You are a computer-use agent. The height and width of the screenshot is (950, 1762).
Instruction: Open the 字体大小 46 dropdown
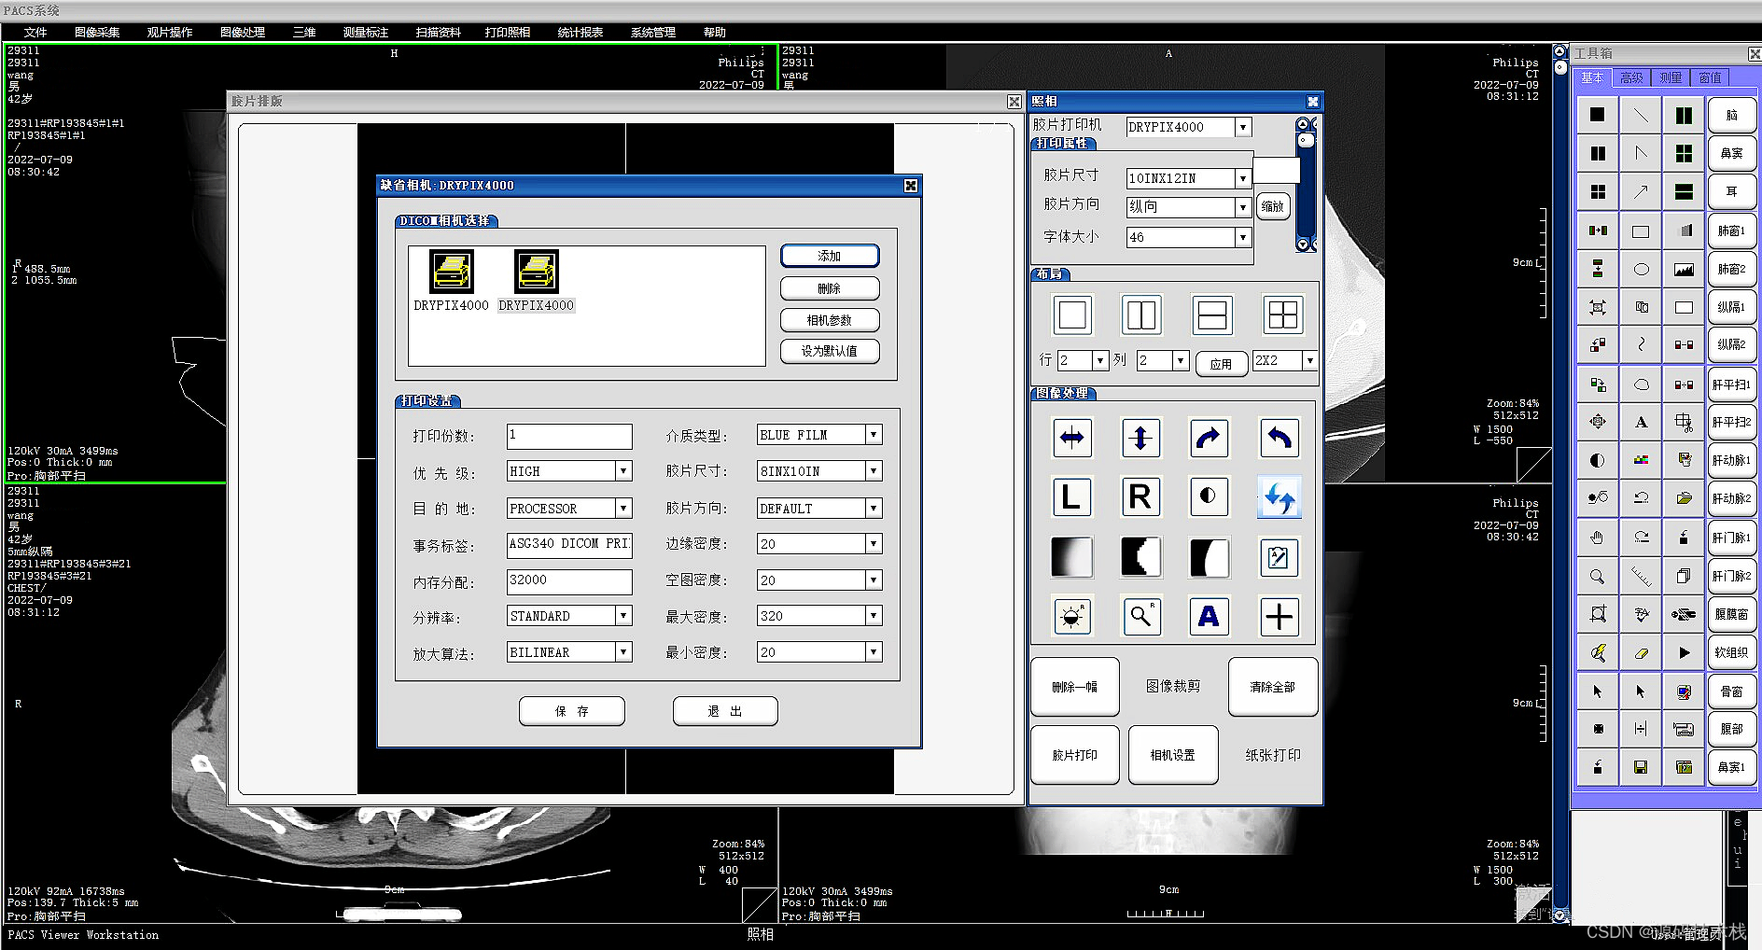(1242, 237)
